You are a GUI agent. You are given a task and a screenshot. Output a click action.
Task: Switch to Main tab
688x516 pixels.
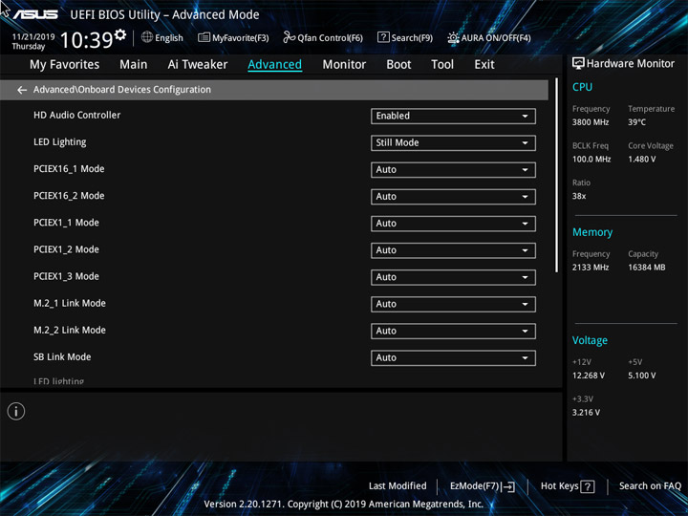tap(134, 65)
